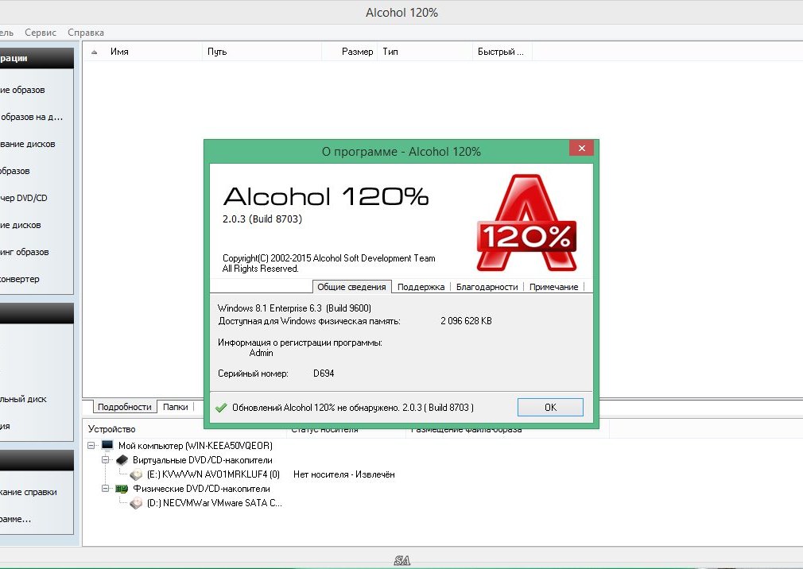Viewport: 803px width, 569px height.
Task: Click the sidebar item ending 'инг образов'
Action: [25, 252]
